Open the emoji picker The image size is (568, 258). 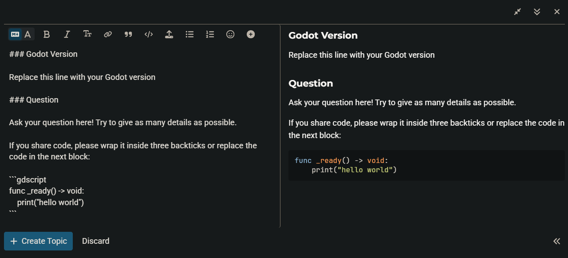point(230,34)
